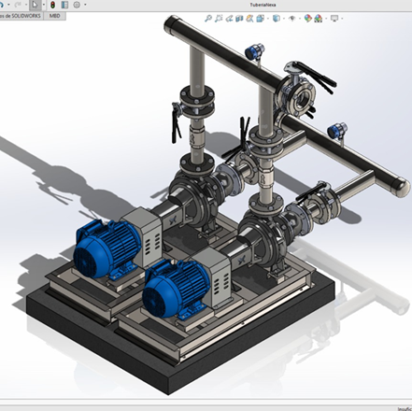Viewport: 412px width, 411px height.
Task: Open the SOLIDWORKS add-ins tab
Action: [21, 16]
